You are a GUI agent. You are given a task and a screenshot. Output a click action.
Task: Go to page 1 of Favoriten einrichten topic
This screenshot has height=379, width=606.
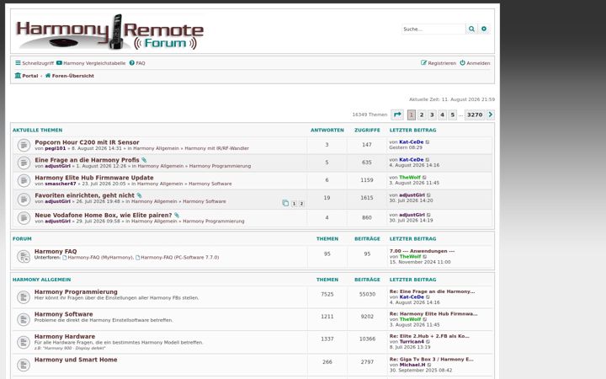click(x=294, y=204)
